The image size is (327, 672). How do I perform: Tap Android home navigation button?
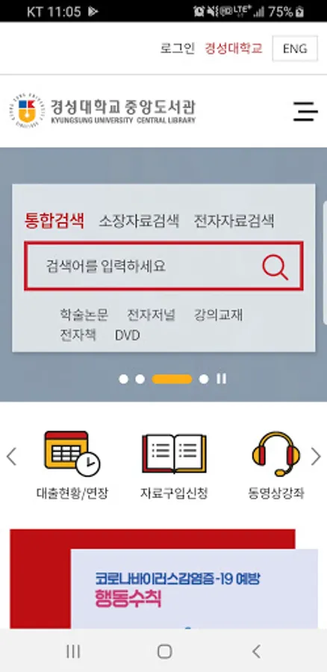pos(164,651)
